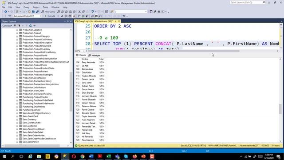Open Windows Start menu
The height and width of the screenshot is (160, 284).
[x=4, y=156]
